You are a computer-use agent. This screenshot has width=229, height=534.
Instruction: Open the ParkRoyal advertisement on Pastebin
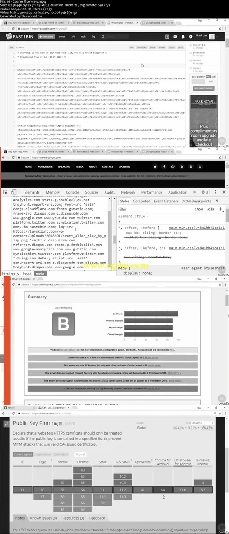point(204,120)
